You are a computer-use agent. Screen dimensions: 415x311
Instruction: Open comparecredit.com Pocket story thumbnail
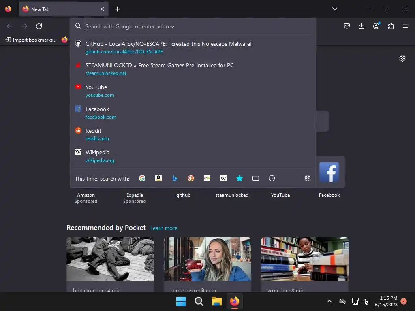[207, 259]
